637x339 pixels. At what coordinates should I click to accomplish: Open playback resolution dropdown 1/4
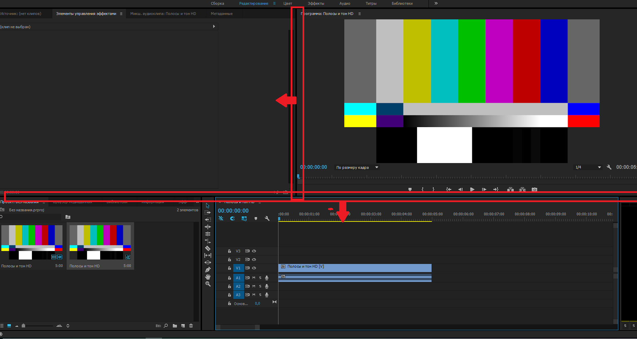coord(588,167)
